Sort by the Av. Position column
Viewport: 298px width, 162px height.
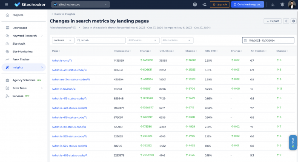click(x=258, y=51)
